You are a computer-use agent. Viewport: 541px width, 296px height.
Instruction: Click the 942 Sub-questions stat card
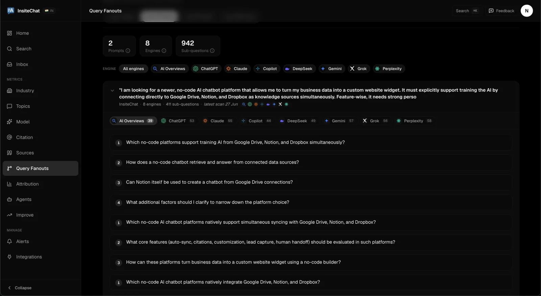tap(198, 46)
